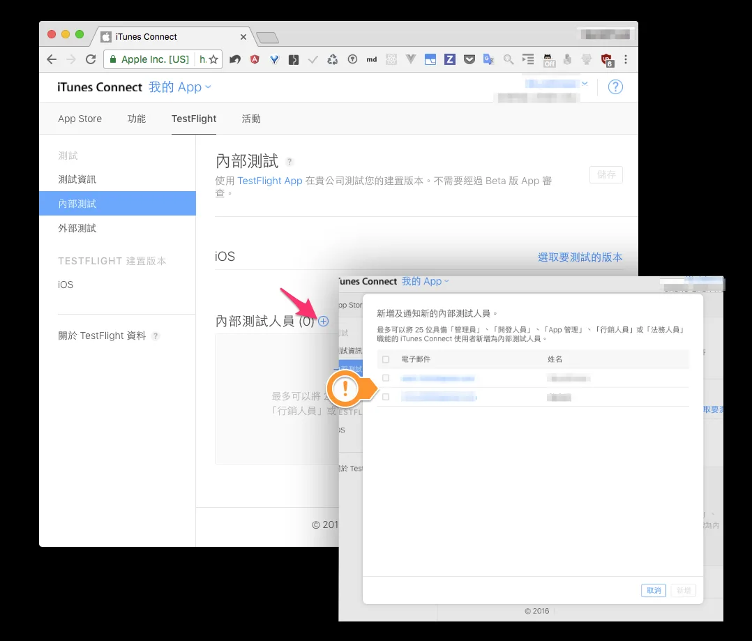Check the select-all box beside 電子郵件 header
Image resolution: width=752 pixels, height=641 pixels.
(386, 359)
